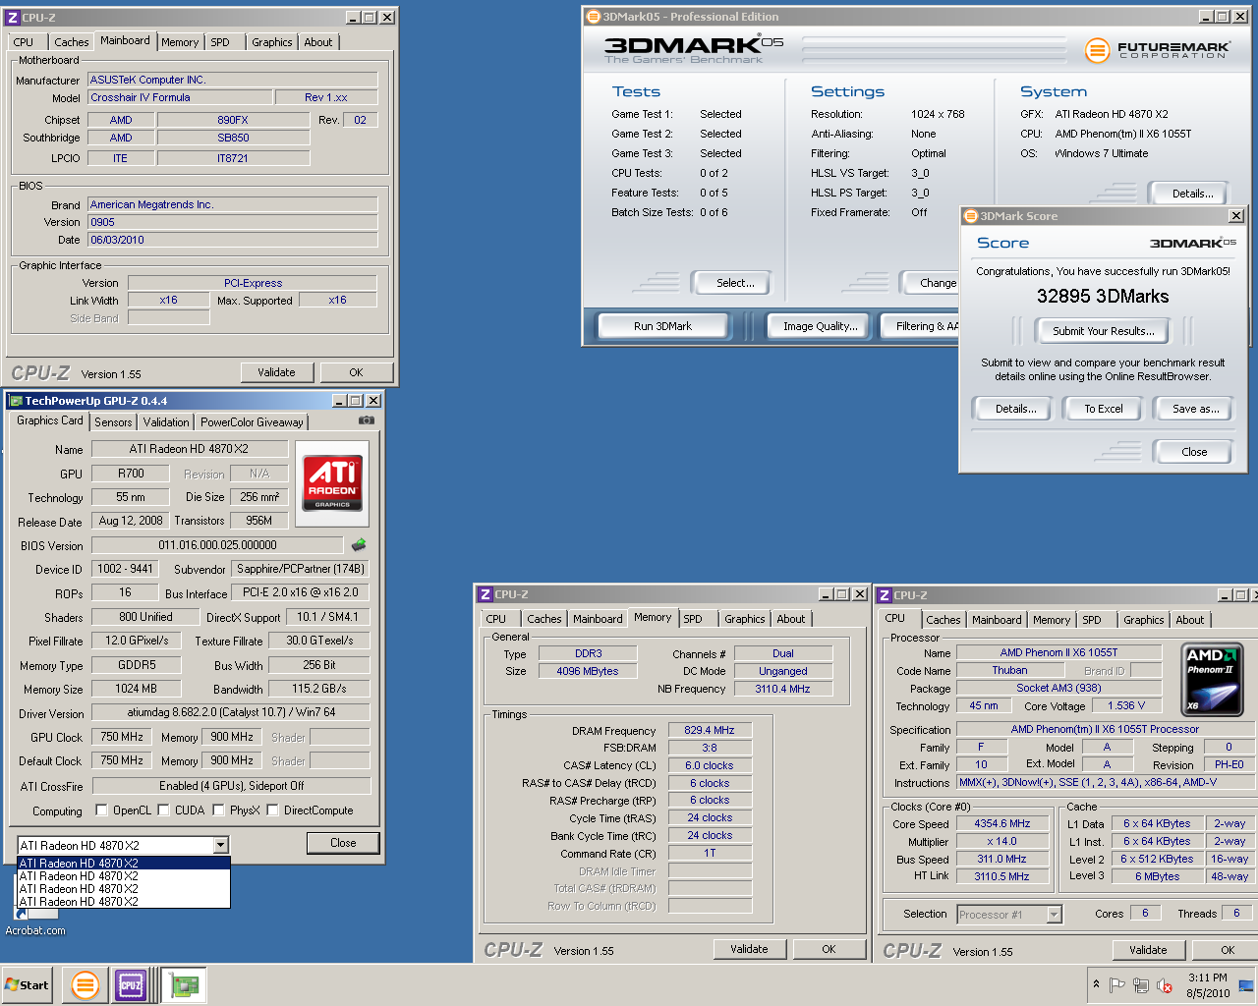Click the network tray icon
Viewport: 1258px width, 1006px height.
(x=1141, y=984)
